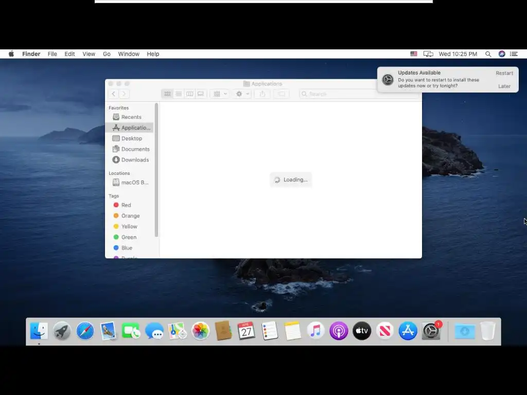Screen dimensions: 527x395
Task: Select Applications in Finder sidebar
Action: click(x=129, y=128)
